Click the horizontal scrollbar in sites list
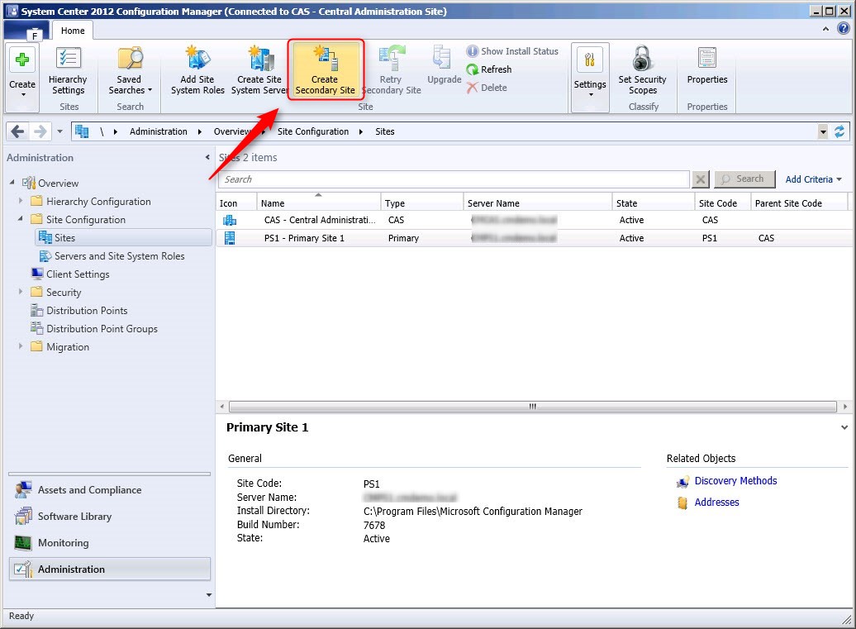Viewport: 856px width, 629px height. (x=532, y=406)
